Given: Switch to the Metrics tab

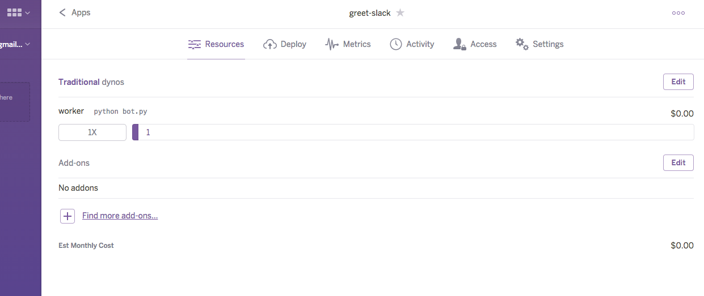Looking at the screenshot, I should point(348,44).
